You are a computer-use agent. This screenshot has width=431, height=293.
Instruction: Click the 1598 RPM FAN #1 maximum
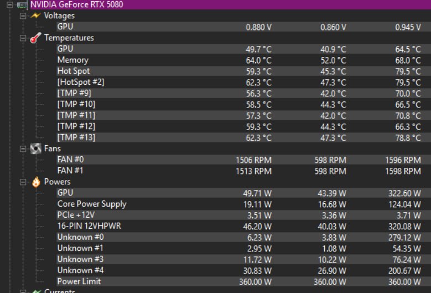point(403,171)
